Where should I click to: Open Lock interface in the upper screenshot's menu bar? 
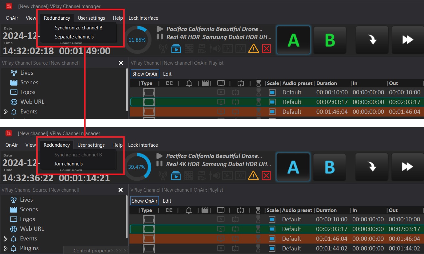click(x=143, y=18)
